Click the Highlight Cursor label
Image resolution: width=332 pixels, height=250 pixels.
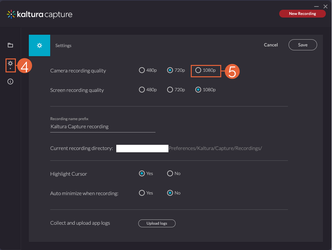[x=68, y=174]
